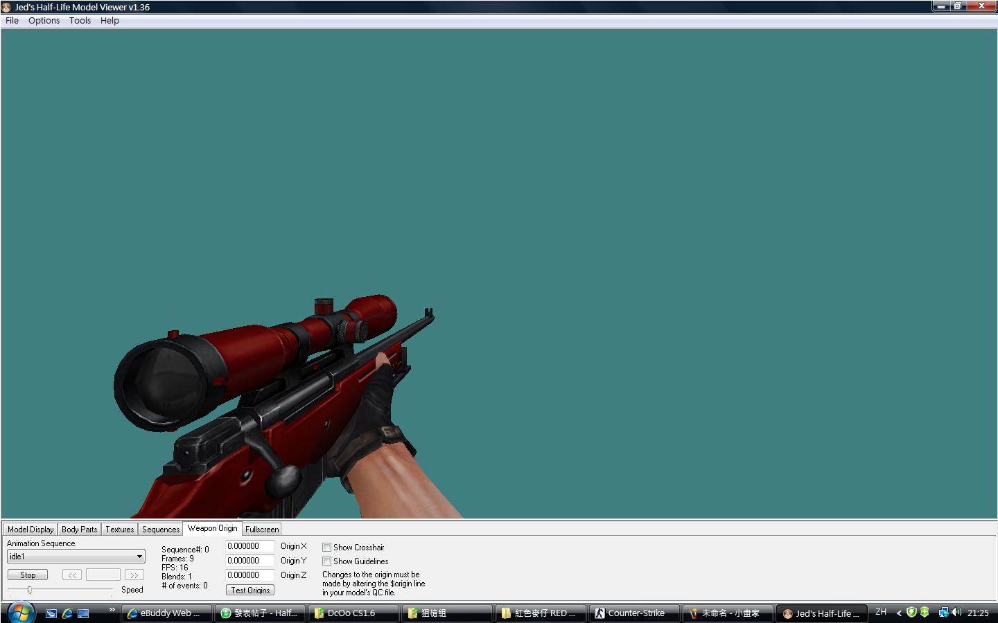Click the 'Frames: 9' info text
Screen dimensions: 998x623
point(177,559)
